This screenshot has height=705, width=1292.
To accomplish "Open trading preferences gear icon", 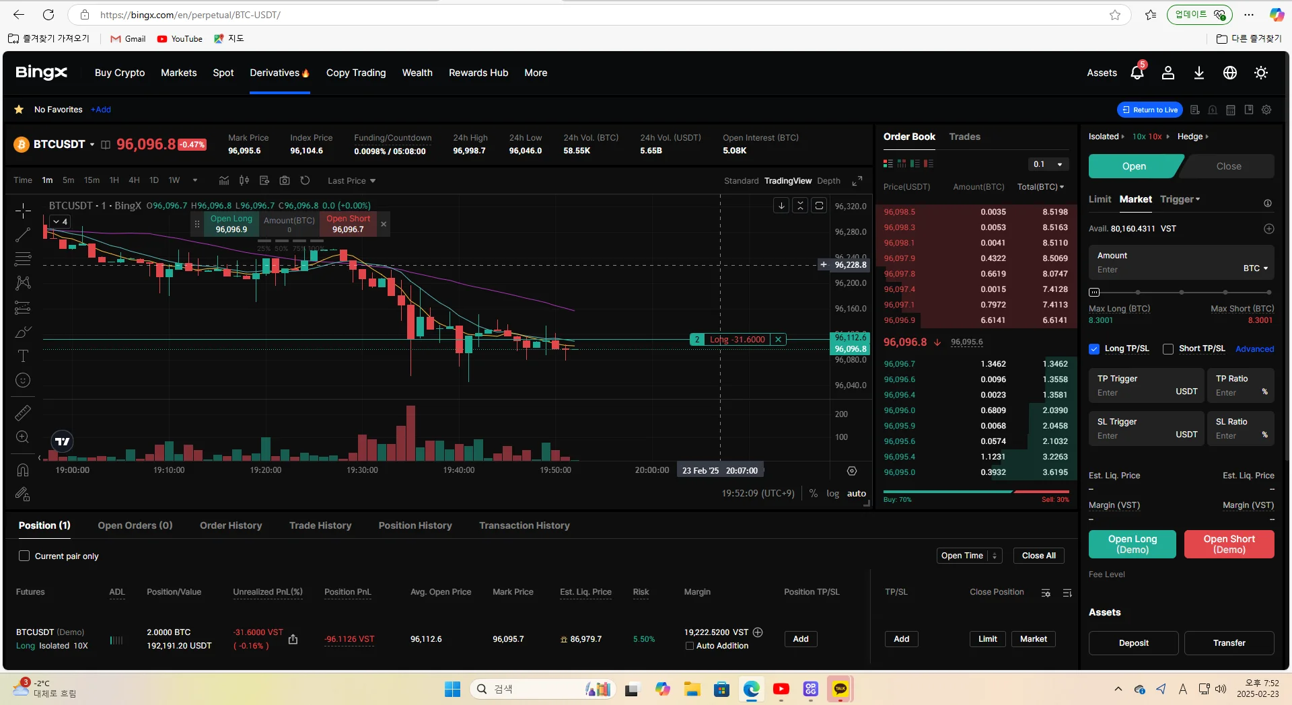I will tap(1266, 110).
